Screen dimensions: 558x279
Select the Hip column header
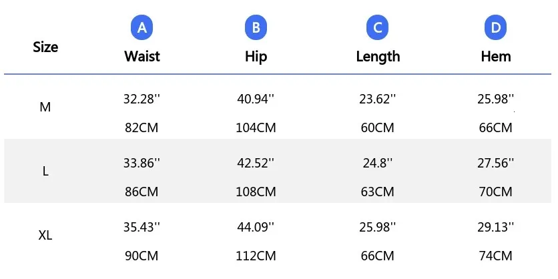point(256,57)
